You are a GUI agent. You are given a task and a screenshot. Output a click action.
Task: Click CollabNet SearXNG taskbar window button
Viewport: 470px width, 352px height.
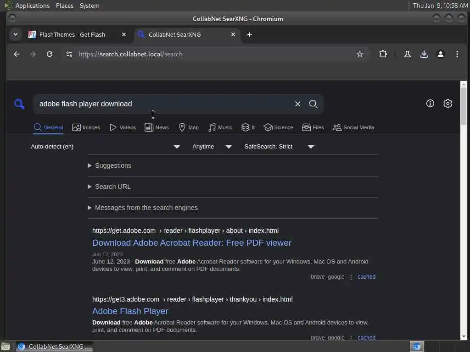54,346
